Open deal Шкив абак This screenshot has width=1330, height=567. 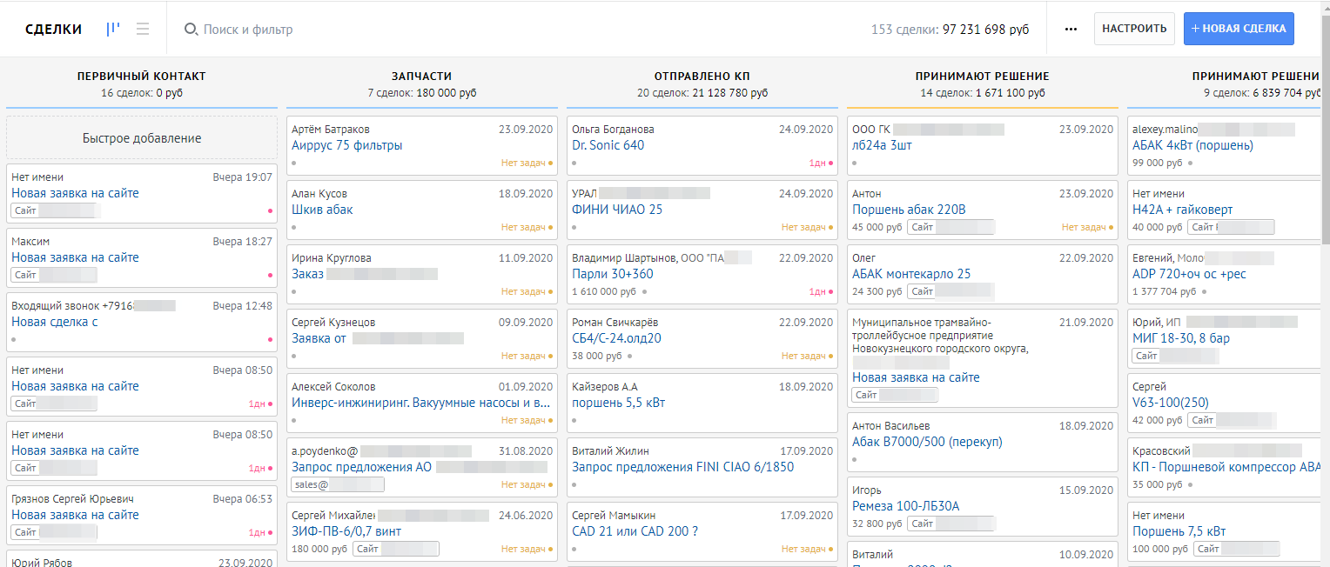[x=322, y=210]
